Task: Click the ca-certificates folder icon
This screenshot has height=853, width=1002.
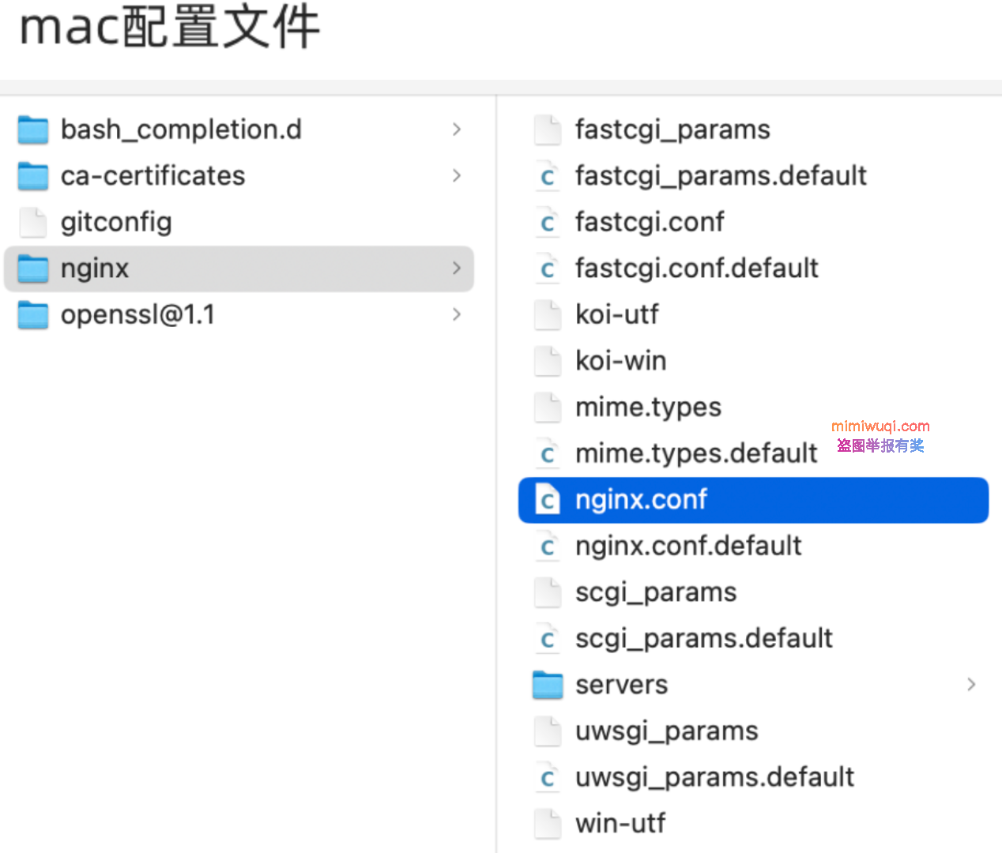Action: point(33,176)
